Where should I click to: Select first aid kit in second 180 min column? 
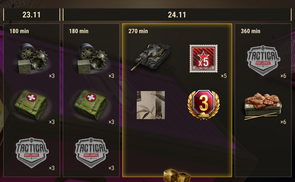[90, 105]
